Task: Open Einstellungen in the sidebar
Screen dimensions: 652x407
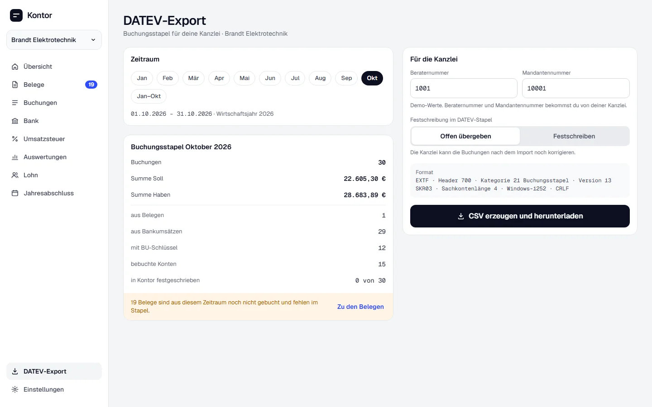Action: coord(54,389)
